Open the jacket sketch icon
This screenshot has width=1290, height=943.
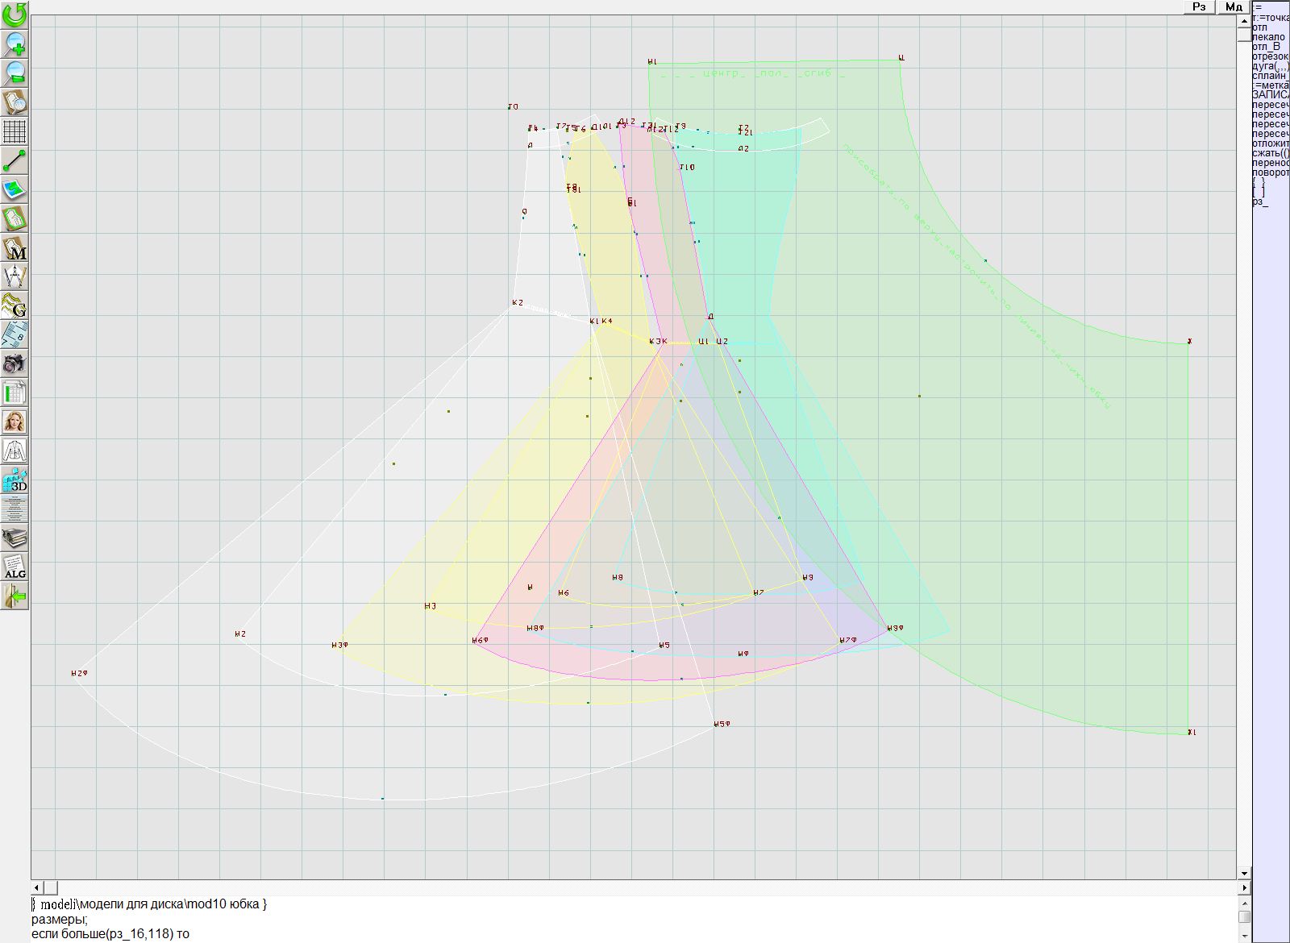pyautogui.click(x=15, y=451)
